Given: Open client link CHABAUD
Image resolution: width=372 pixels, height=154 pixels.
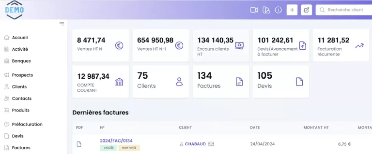Looking at the screenshot, I should click(x=195, y=144).
